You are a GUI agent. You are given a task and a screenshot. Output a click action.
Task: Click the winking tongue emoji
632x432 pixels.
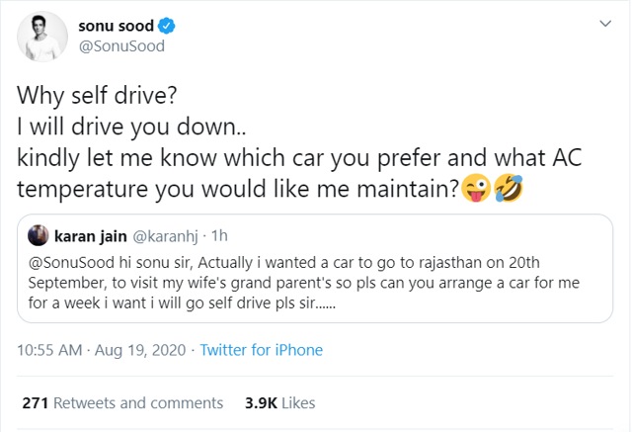(476, 189)
